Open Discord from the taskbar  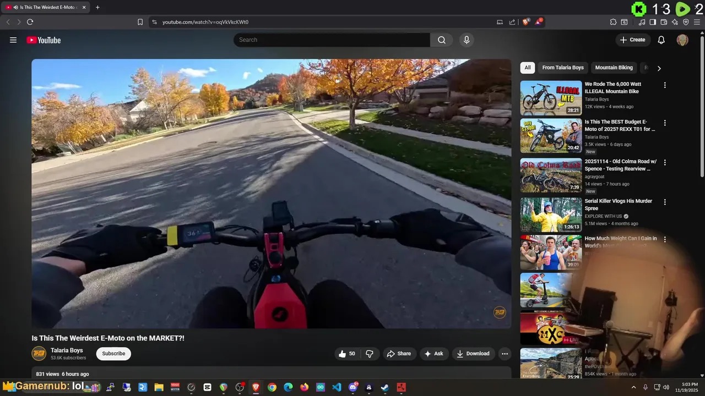[x=353, y=387]
